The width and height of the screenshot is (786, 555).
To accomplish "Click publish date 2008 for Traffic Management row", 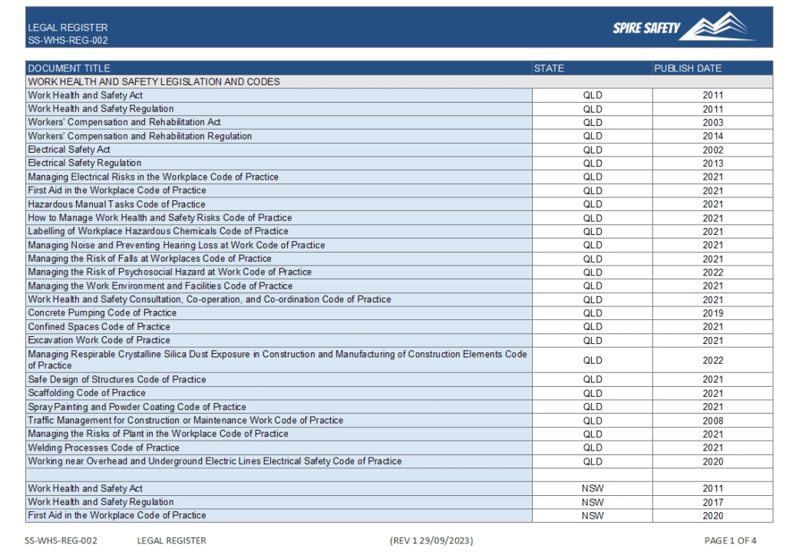I will 713,421.
